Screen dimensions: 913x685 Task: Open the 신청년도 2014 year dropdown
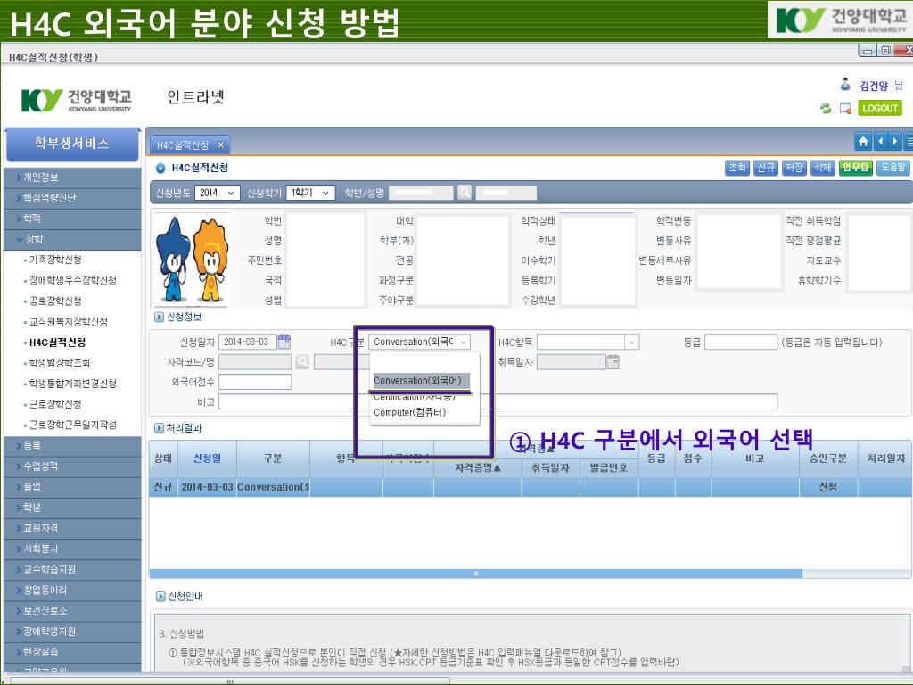point(218,193)
